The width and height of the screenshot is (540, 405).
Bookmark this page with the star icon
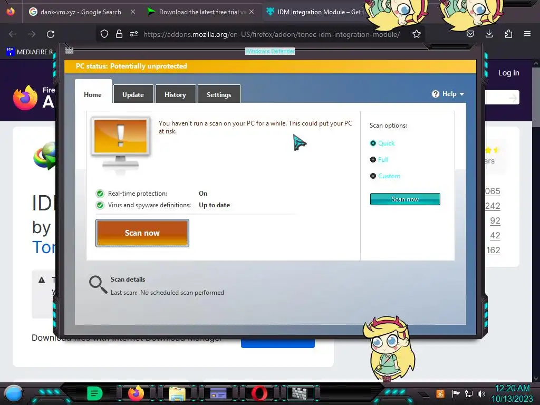click(417, 34)
